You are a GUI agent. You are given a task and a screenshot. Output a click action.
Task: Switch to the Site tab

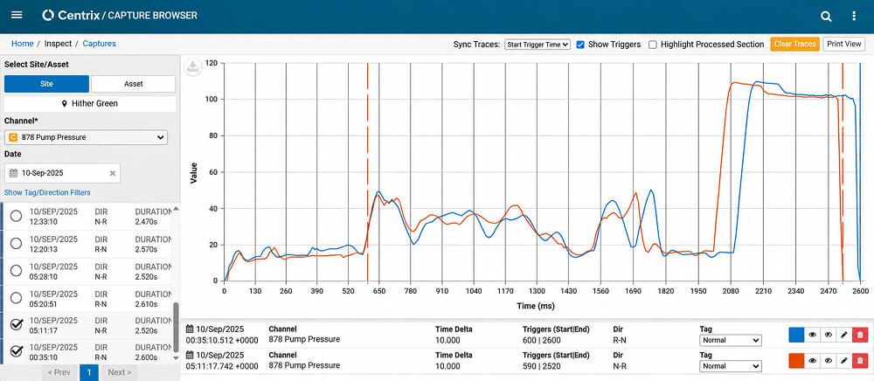click(x=46, y=84)
